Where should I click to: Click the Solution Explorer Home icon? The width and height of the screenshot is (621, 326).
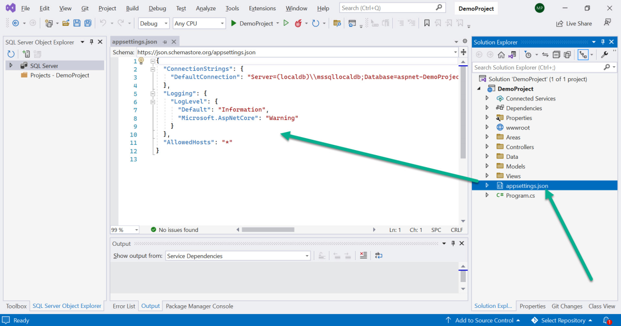[x=501, y=54]
